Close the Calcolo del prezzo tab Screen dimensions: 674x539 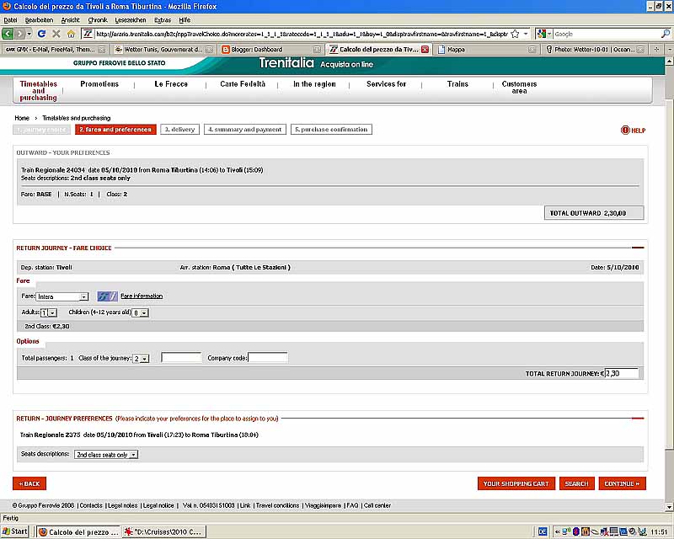(x=425, y=50)
